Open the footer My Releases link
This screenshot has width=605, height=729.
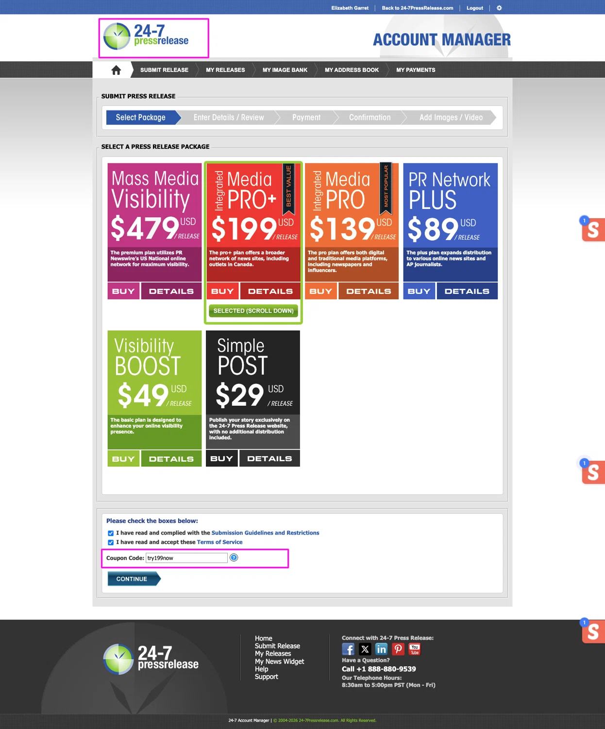click(x=273, y=654)
